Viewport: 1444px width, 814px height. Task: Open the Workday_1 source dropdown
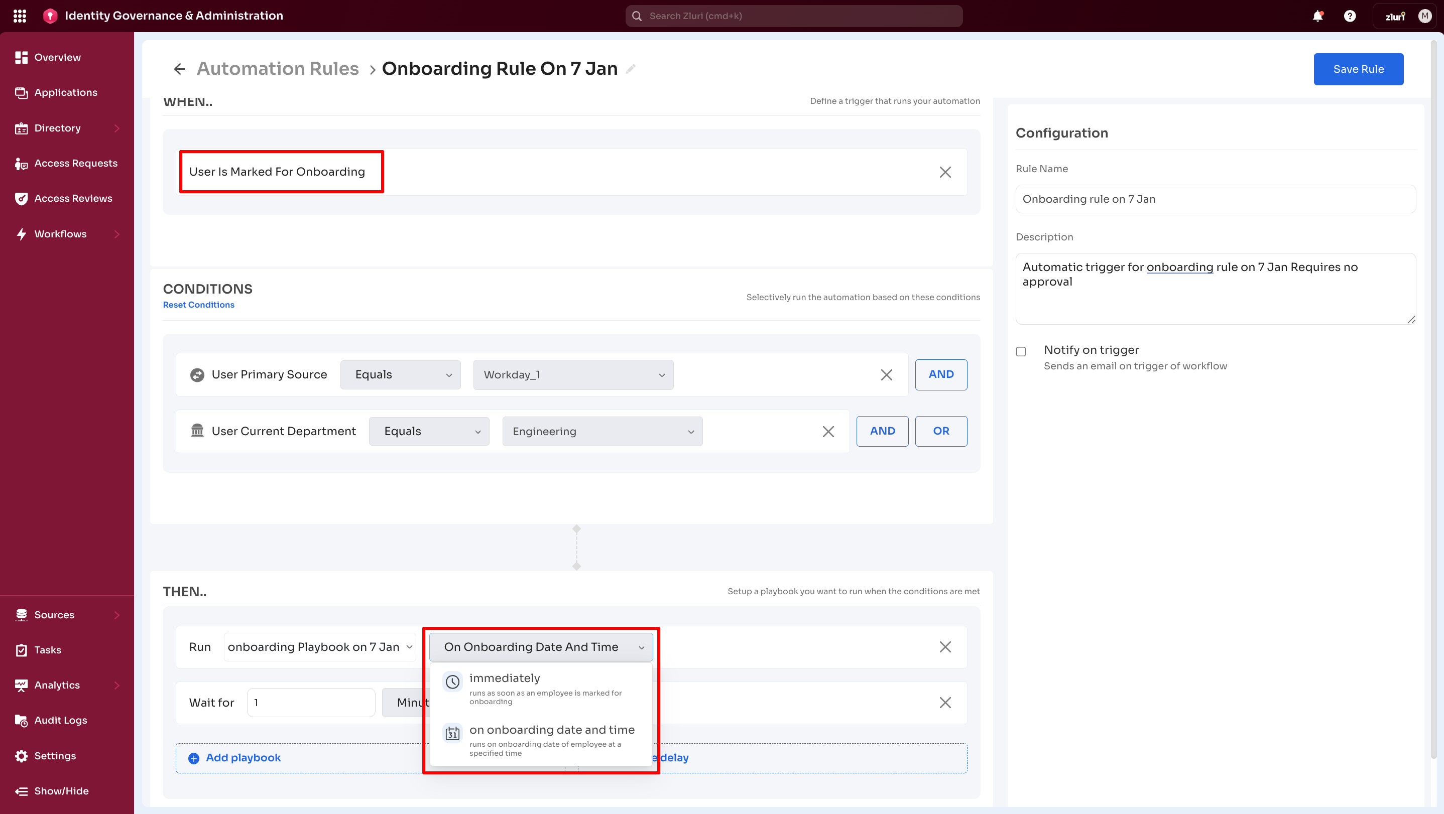pos(573,374)
